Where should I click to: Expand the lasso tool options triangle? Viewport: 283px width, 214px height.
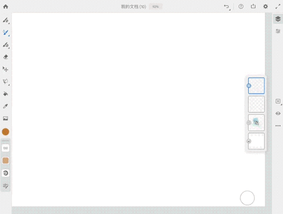coord(9,85)
